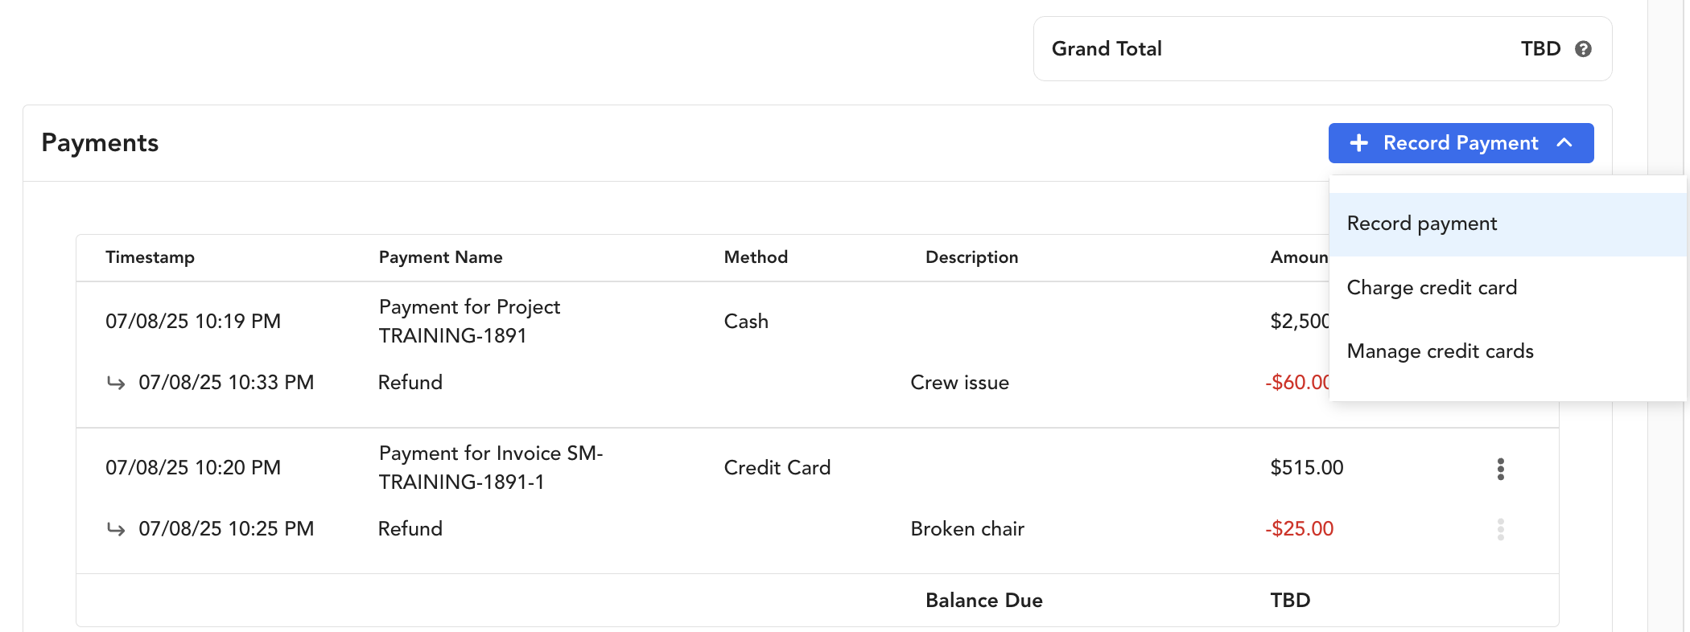The image size is (1690, 632).
Task: Select 'Manage credit cards' option
Action: click(x=1440, y=351)
